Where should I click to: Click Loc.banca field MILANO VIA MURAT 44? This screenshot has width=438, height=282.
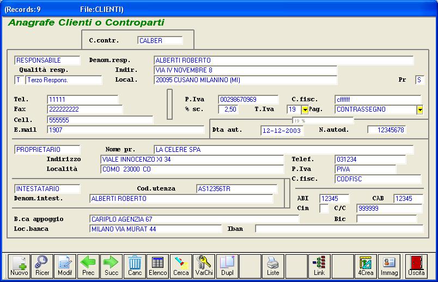155,229
